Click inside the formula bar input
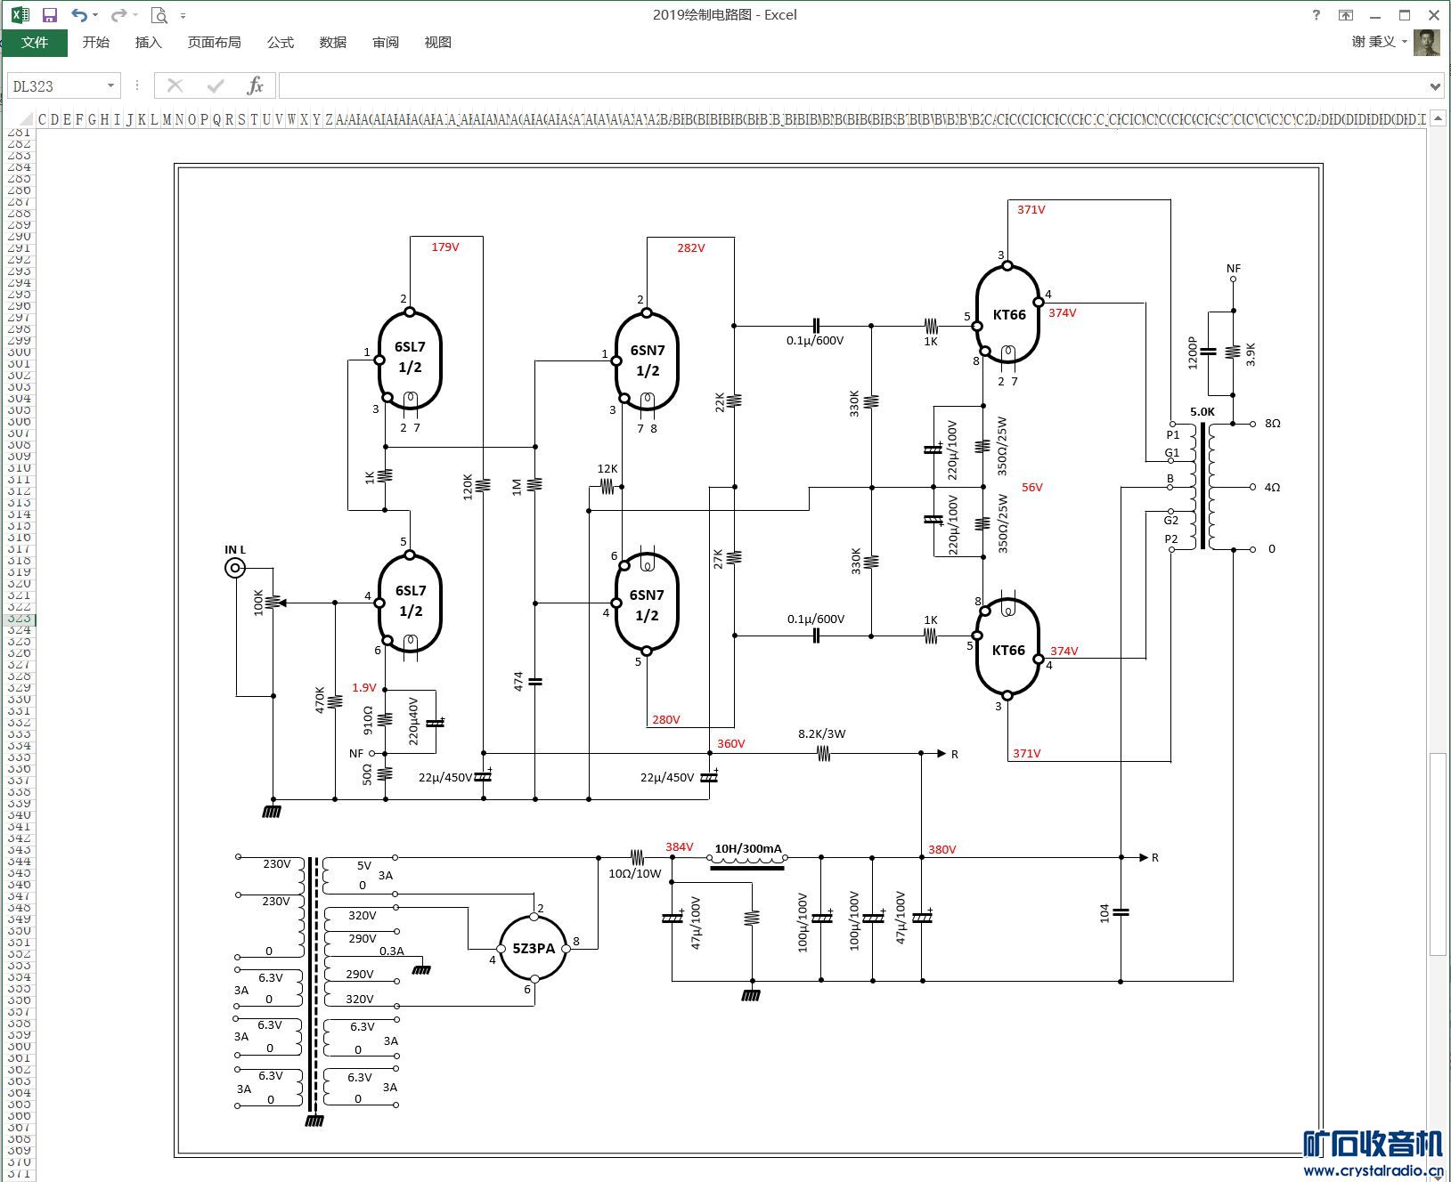 point(852,86)
